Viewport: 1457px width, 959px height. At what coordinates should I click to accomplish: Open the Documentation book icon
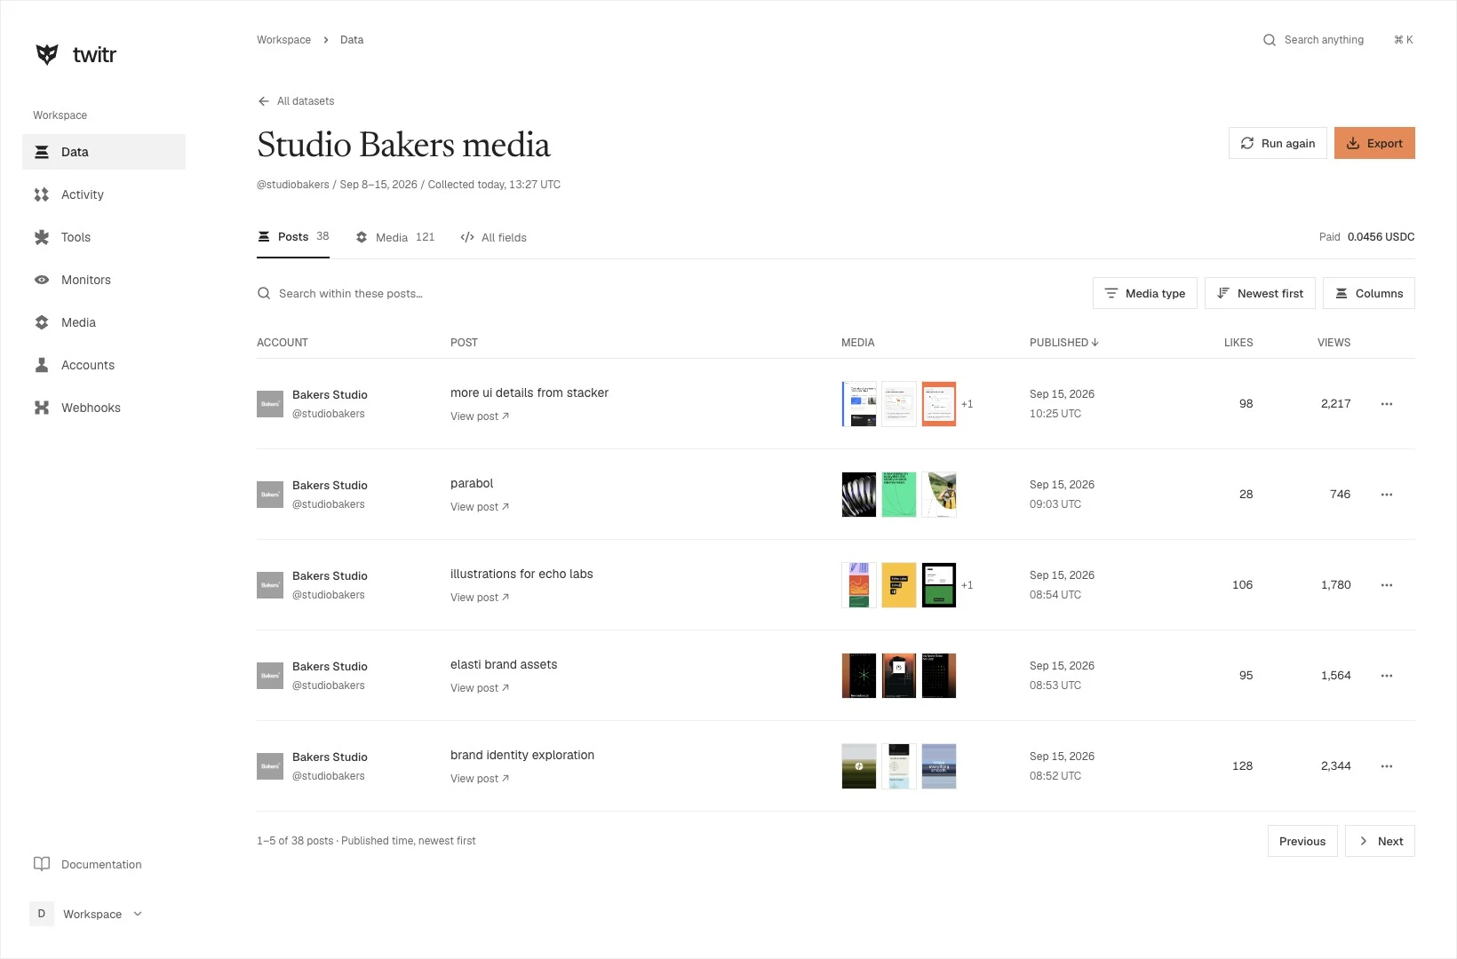point(42,864)
